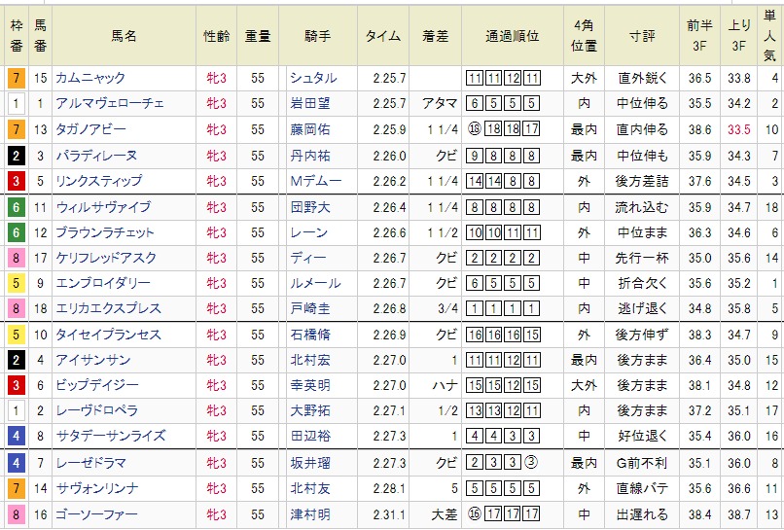Open horse サタデーサンライズ link

pyautogui.click(x=111, y=436)
